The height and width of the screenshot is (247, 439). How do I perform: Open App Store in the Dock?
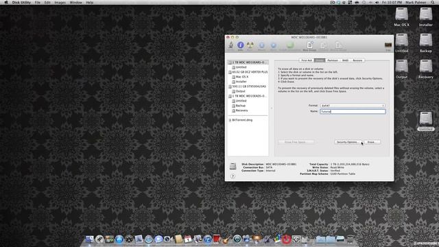tap(119, 239)
